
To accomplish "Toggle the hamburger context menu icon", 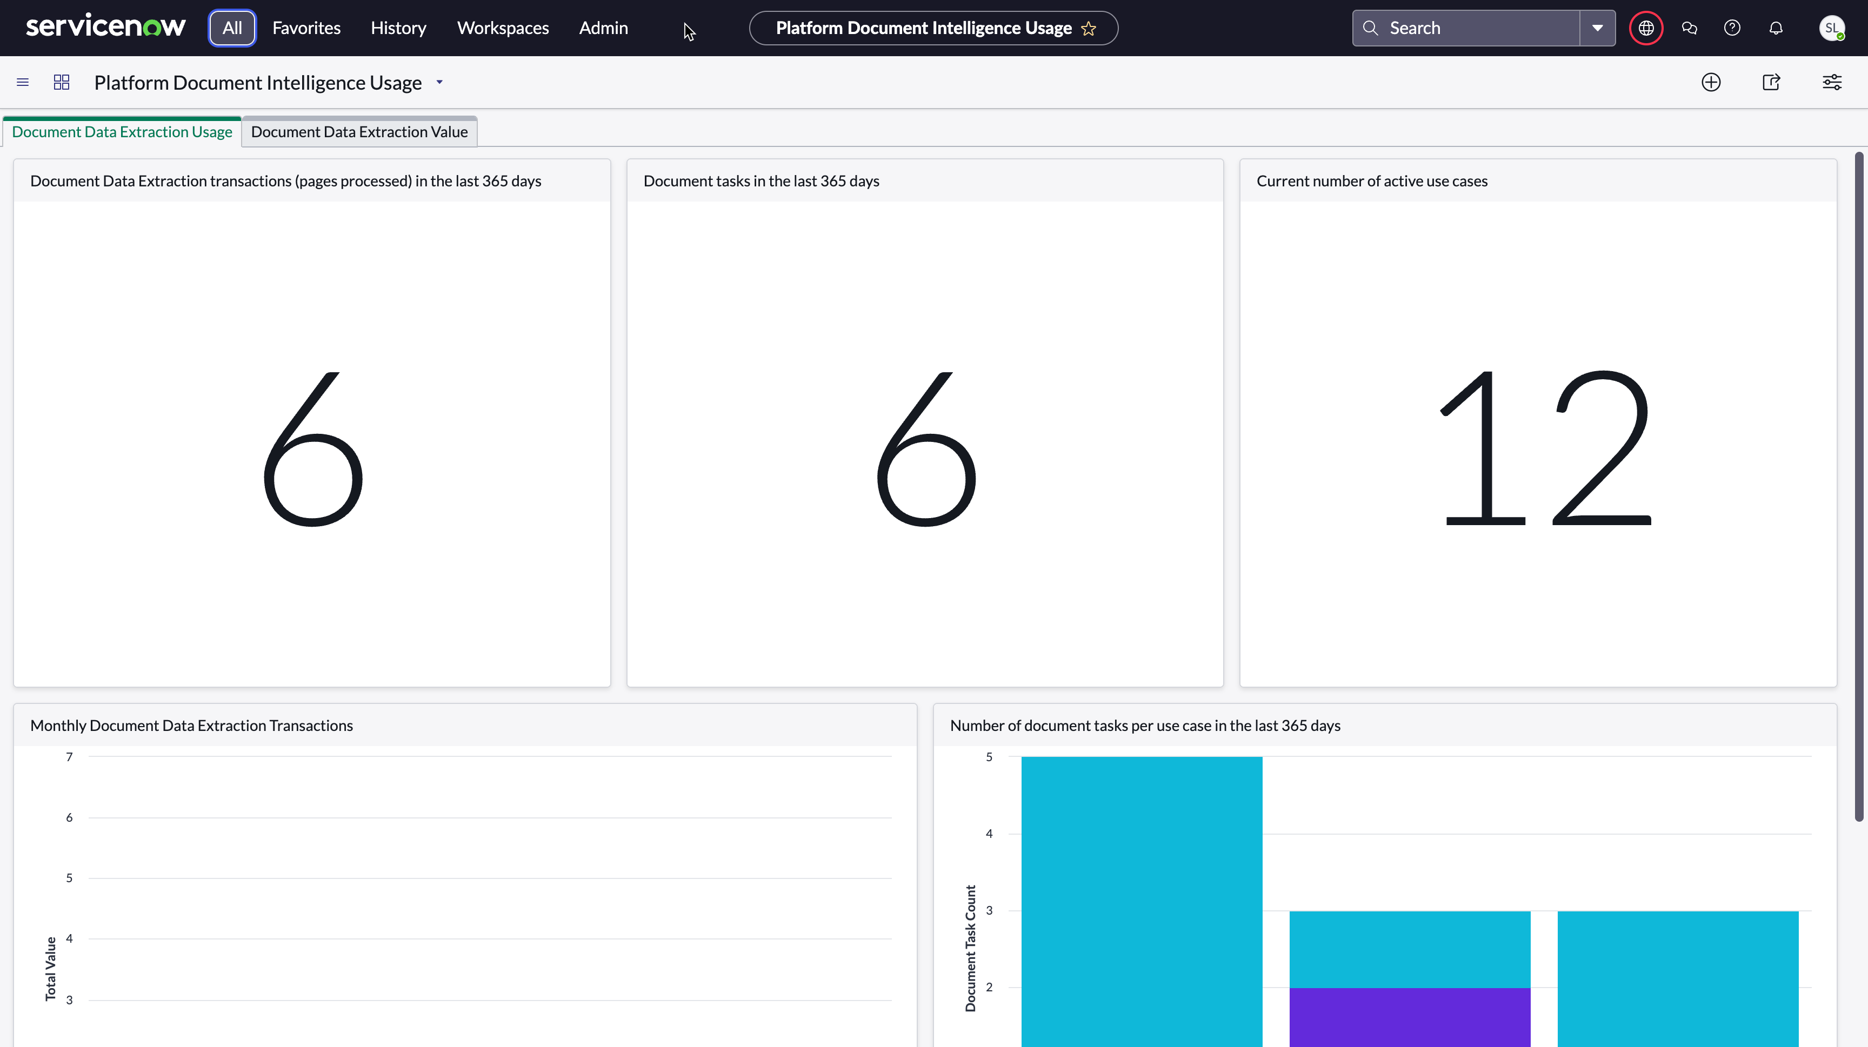I will click(x=23, y=83).
